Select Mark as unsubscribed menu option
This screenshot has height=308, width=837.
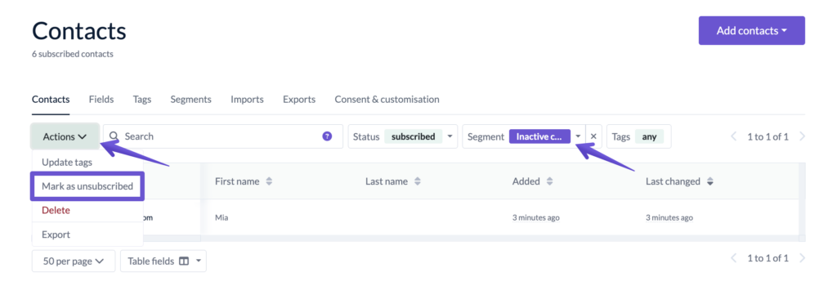pos(87,186)
